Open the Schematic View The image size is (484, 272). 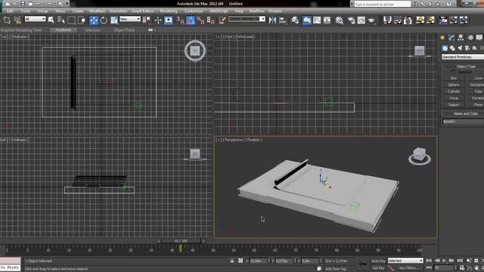(327, 20)
